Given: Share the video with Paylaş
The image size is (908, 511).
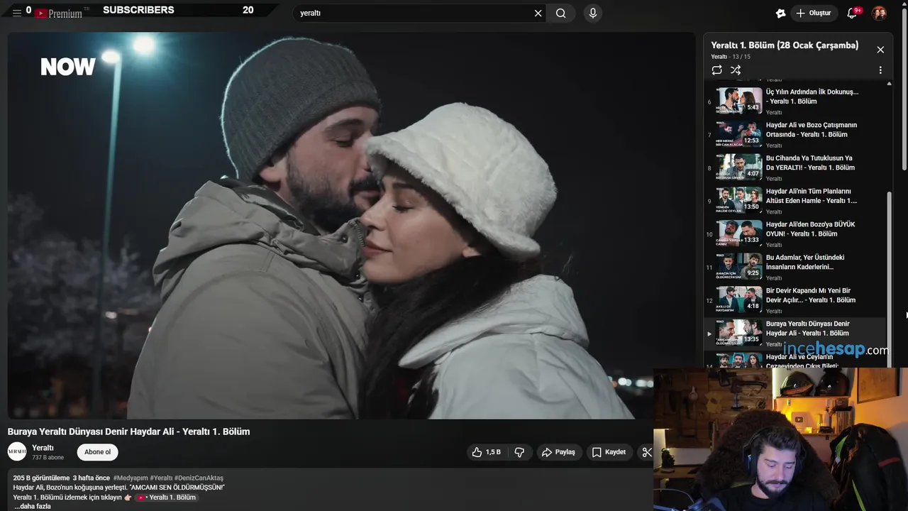Looking at the screenshot, I should coord(558,452).
